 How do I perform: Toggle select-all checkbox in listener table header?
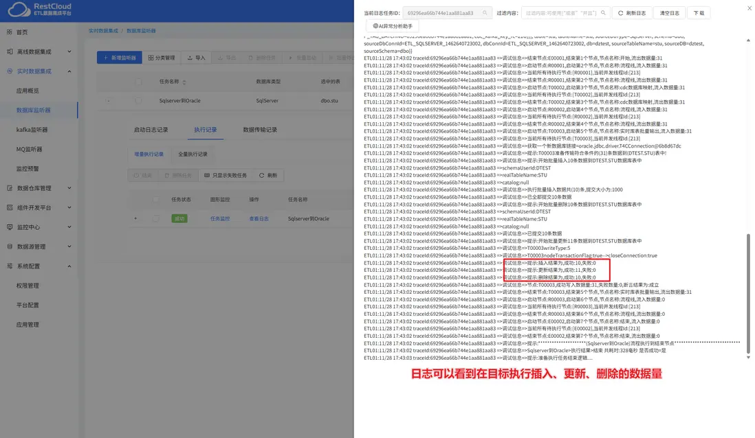(138, 82)
